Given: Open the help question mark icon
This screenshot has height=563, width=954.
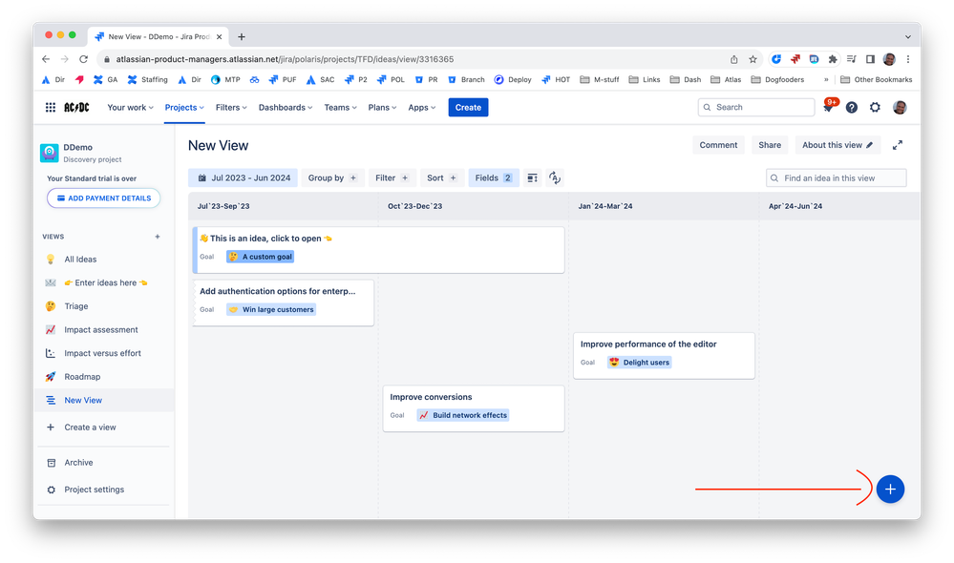Looking at the screenshot, I should (x=852, y=108).
